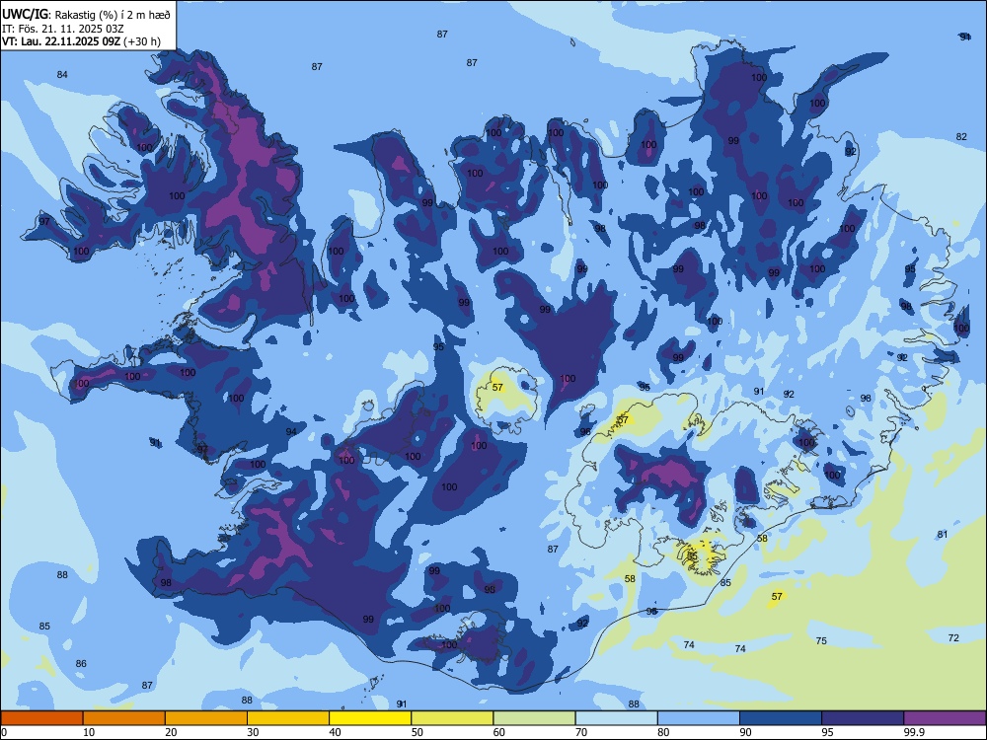Click the humidity value 75 on the map
Screen dimensions: 987x740
821,641
